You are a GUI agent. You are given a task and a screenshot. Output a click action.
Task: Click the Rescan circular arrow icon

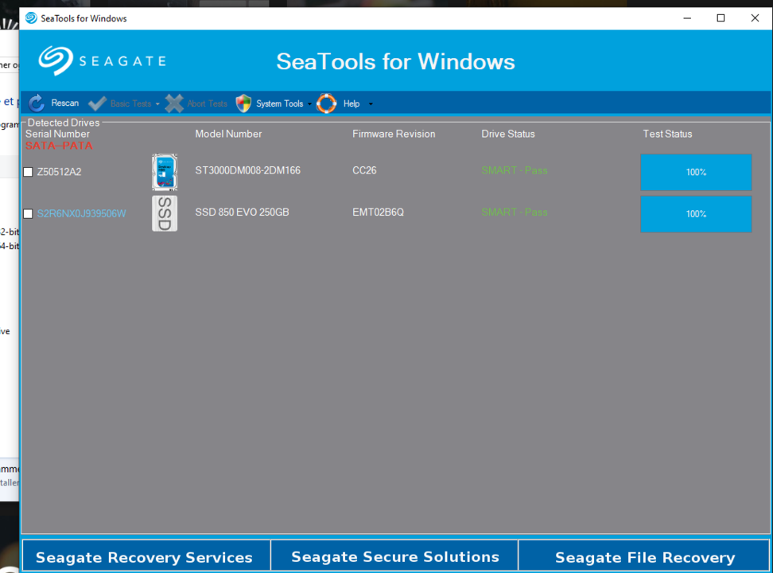pos(37,103)
